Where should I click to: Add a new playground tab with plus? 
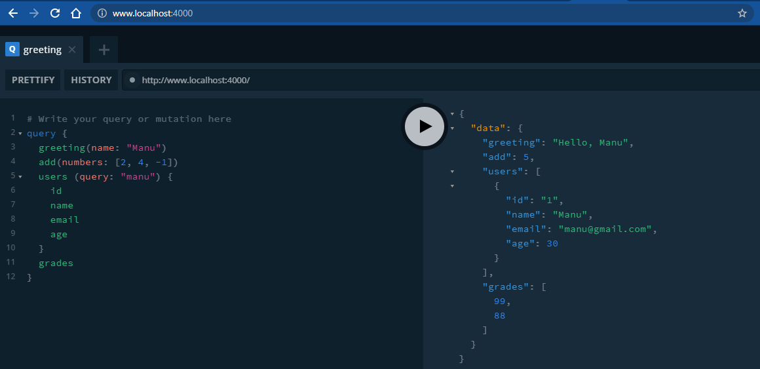pyautogui.click(x=104, y=49)
